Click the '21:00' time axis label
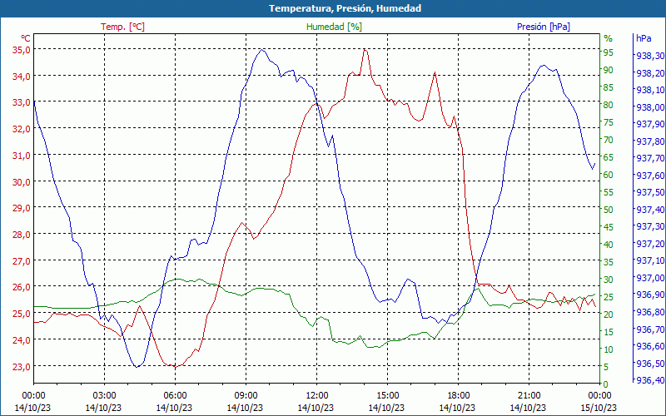This screenshot has height=416, width=666. pyautogui.click(x=529, y=396)
